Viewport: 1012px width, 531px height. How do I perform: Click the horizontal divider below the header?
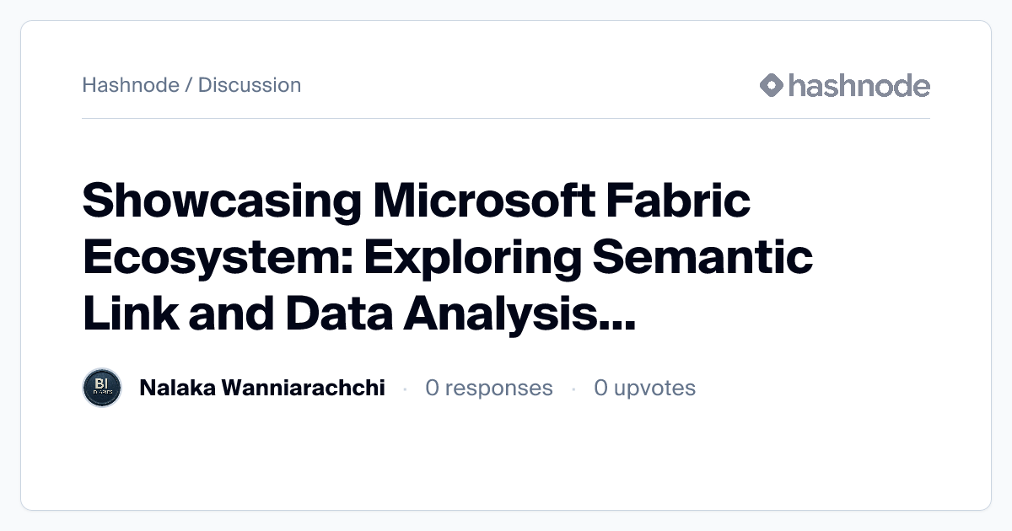[506, 119]
